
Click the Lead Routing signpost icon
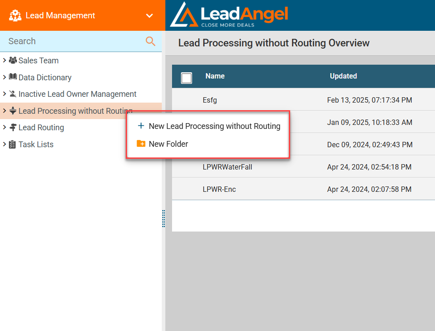pyautogui.click(x=13, y=127)
